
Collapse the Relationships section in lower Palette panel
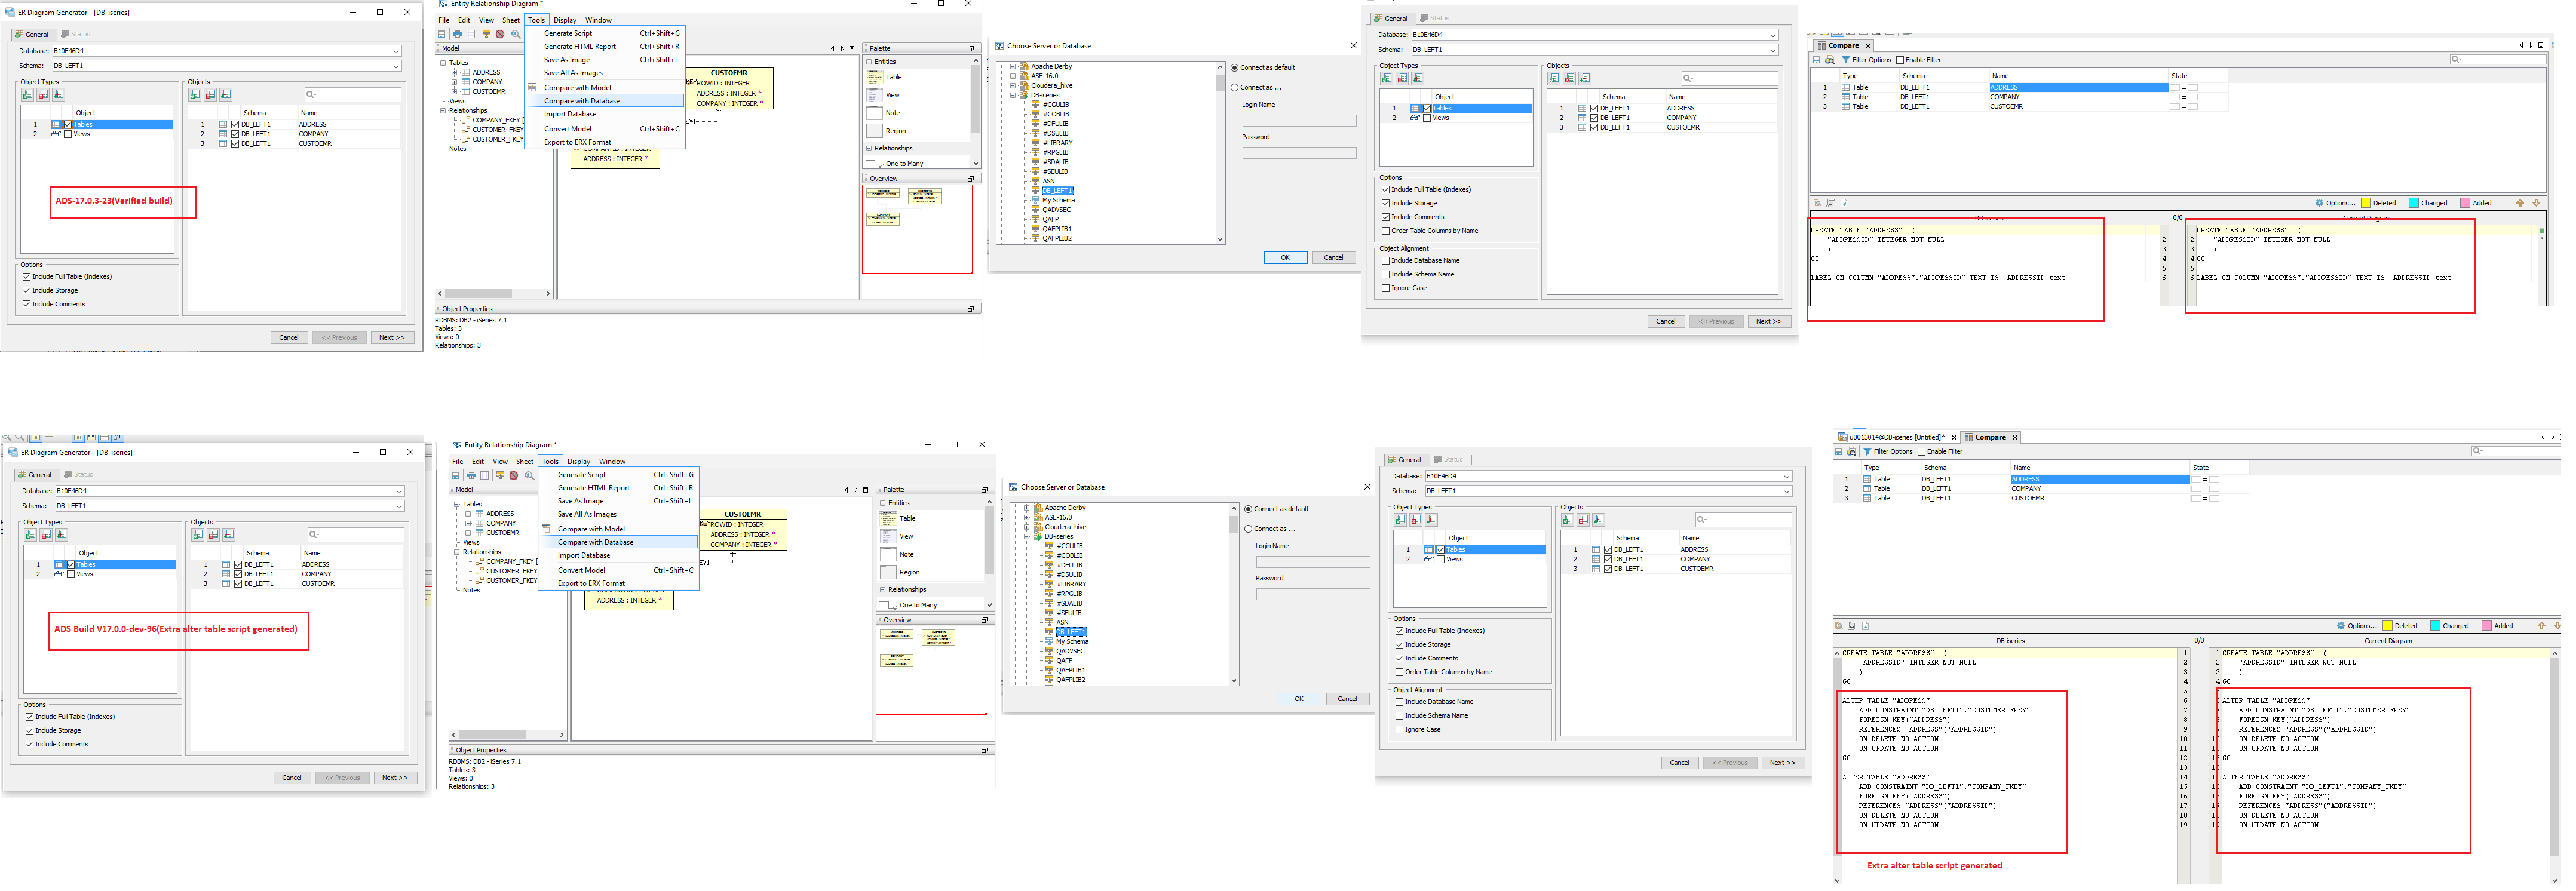[x=883, y=590]
